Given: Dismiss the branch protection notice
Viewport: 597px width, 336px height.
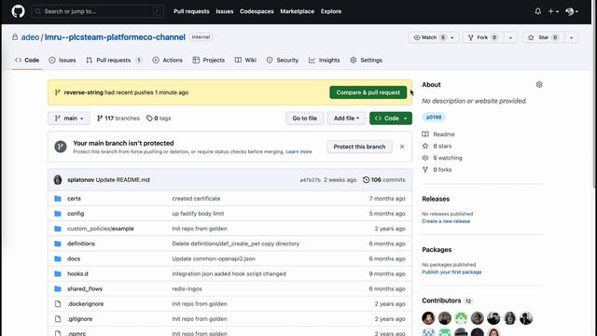Looking at the screenshot, I should pos(402,147).
